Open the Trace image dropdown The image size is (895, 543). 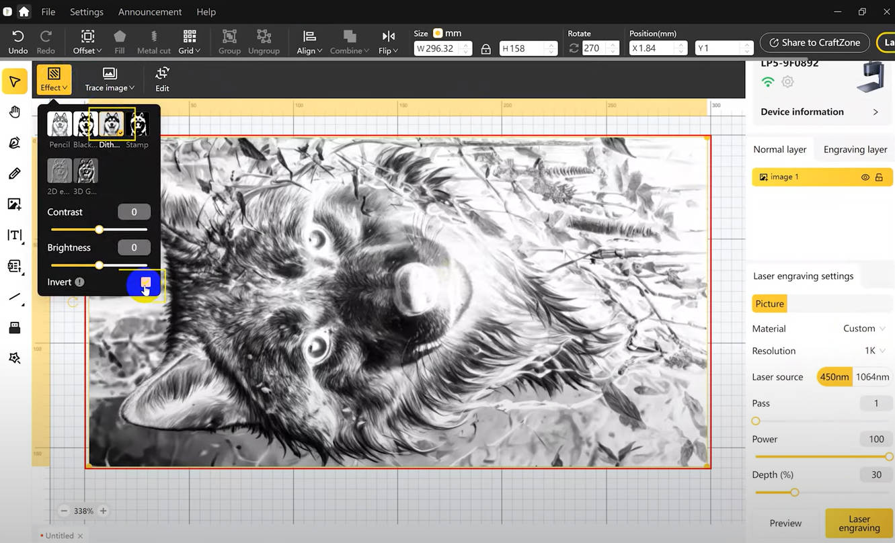click(110, 80)
